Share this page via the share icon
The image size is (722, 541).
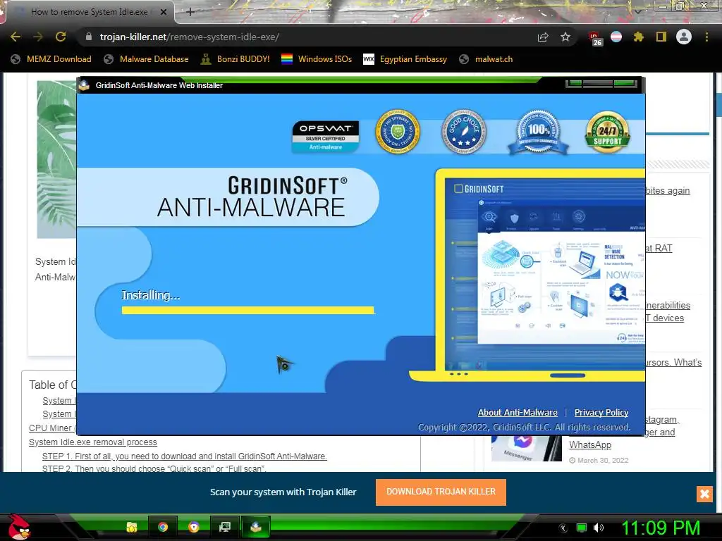(543, 37)
